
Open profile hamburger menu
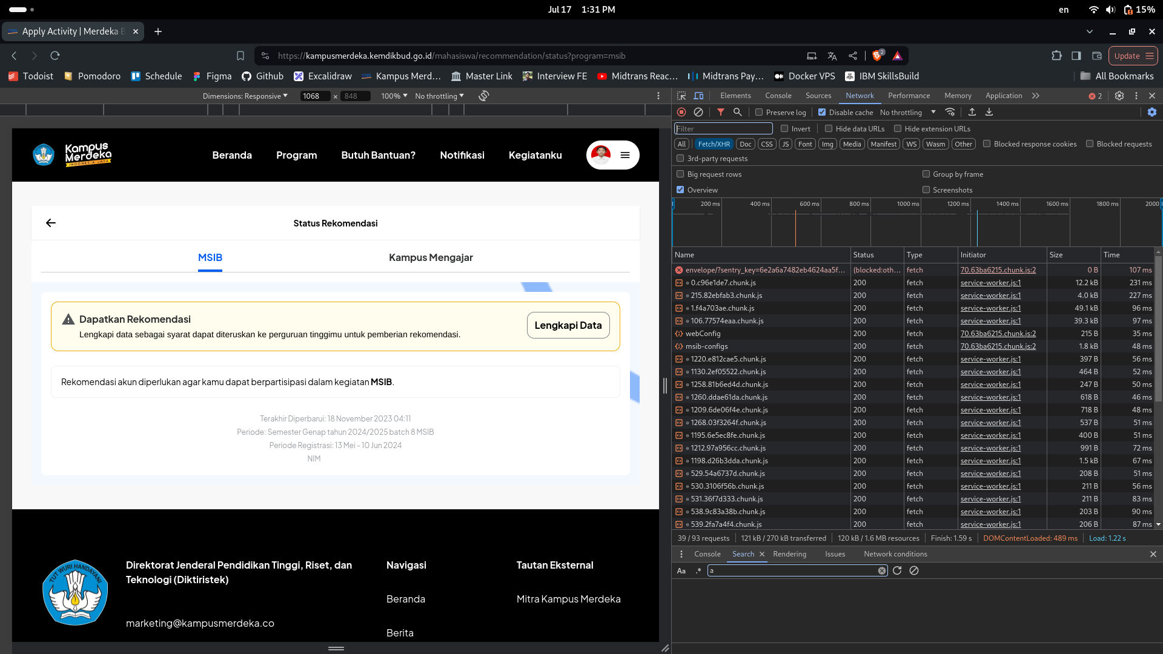click(625, 155)
